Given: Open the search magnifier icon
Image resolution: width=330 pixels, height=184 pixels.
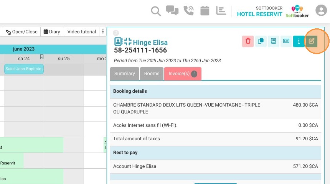Looking at the screenshot, I should pyautogui.click(x=156, y=11).
